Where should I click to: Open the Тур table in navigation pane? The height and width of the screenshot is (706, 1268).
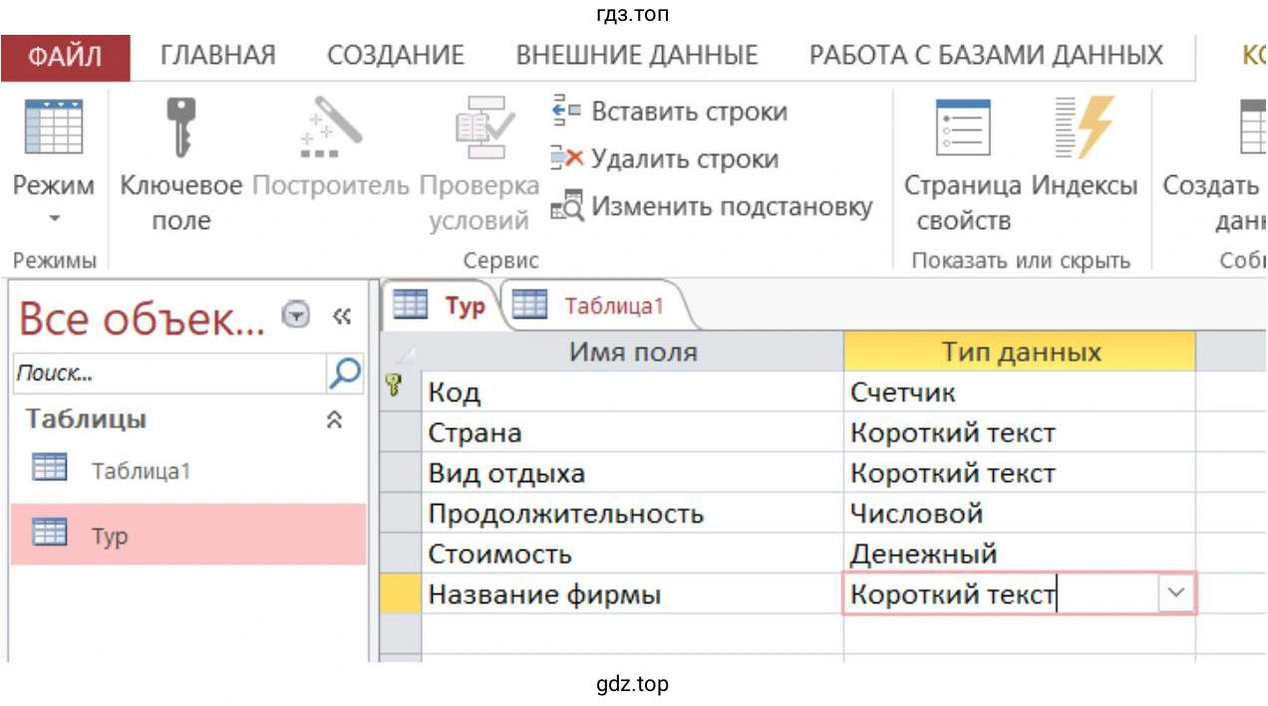pyautogui.click(x=109, y=536)
